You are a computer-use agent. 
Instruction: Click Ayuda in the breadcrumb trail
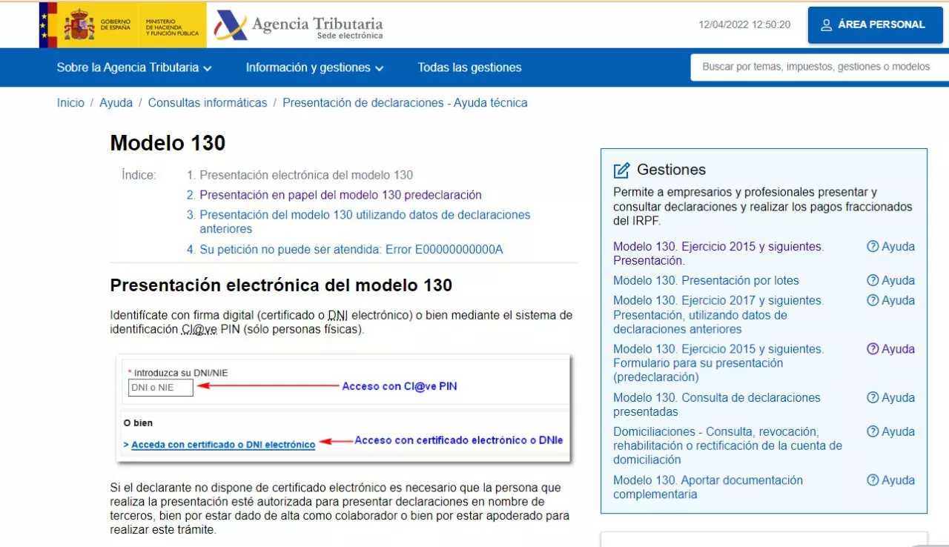[x=116, y=103]
